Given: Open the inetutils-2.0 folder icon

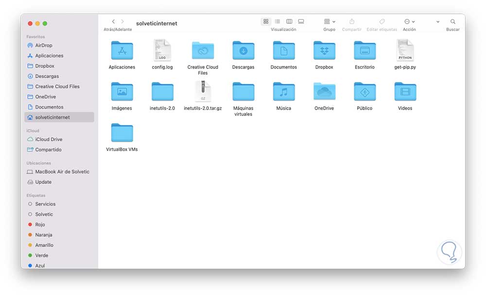Looking at the screenshot, I should (162, 92).
